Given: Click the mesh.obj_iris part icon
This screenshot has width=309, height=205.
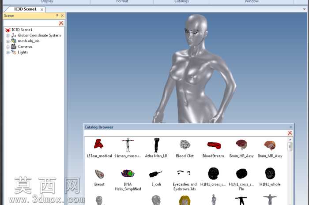Looking at the screenshot, I should [14, 41].
